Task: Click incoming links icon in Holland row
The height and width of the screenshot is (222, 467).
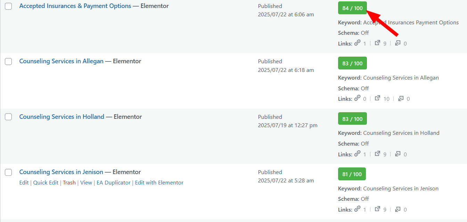Action: [398, 154]
